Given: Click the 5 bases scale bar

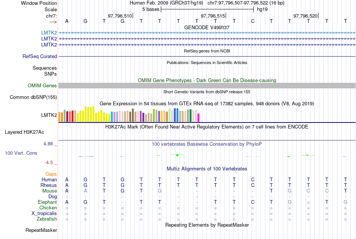Looking at the screenshot, I should click(207, 9).
